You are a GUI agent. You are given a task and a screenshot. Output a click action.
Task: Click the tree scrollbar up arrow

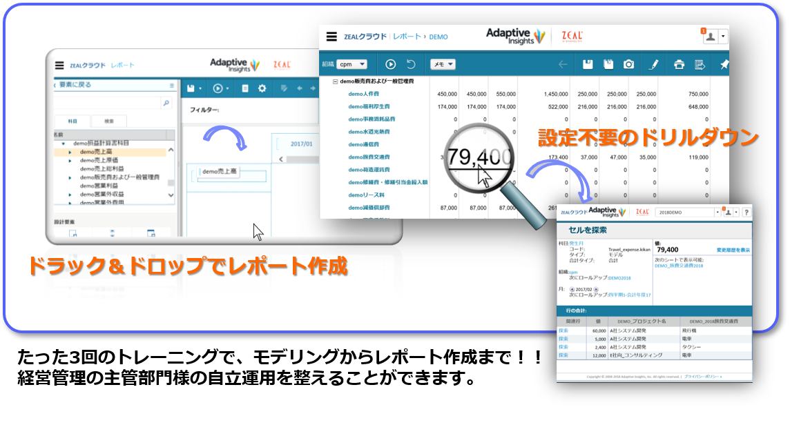coord(171,150)
